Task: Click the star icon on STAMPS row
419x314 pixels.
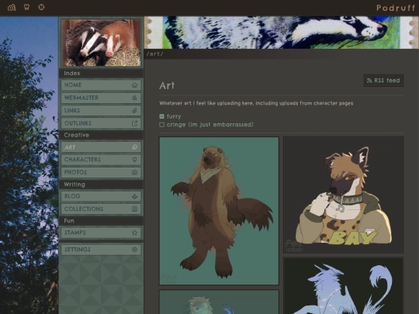Action: [x=134, y=233]
